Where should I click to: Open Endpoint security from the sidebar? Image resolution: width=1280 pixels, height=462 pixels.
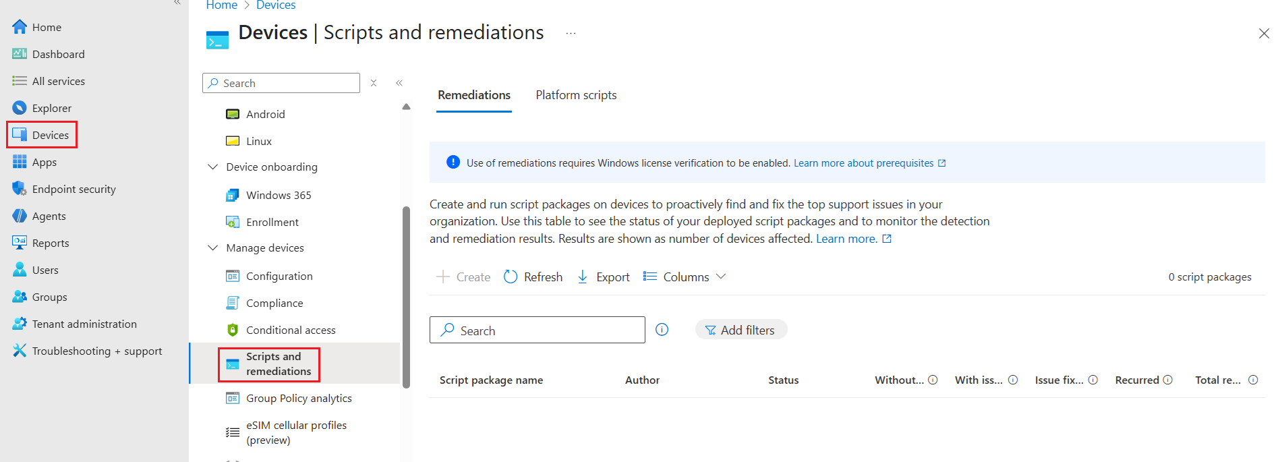pyautogui.click(x=74, y=189)
